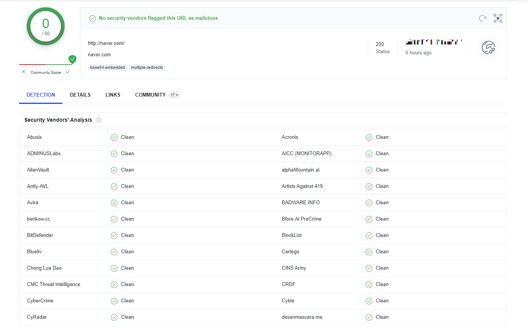Open the similar URL graph icon
This screenshot has width=528, height=329.
click(498, 18)
